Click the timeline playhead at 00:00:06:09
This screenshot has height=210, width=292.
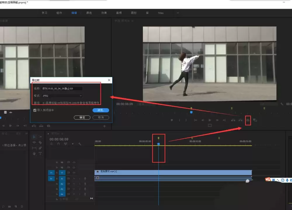159,144
